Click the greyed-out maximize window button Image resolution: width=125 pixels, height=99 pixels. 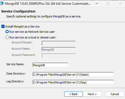[108, 4]
